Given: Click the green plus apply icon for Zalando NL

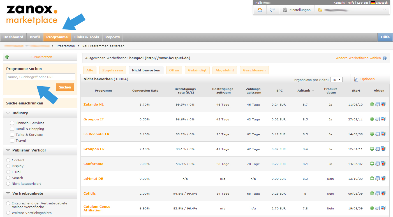Looking at the screenshot, I should point(372,104).
